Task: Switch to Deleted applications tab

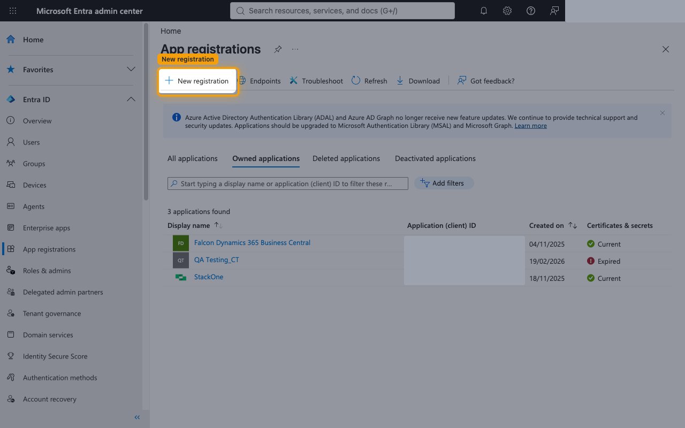Action: click(x=346, y=158)
